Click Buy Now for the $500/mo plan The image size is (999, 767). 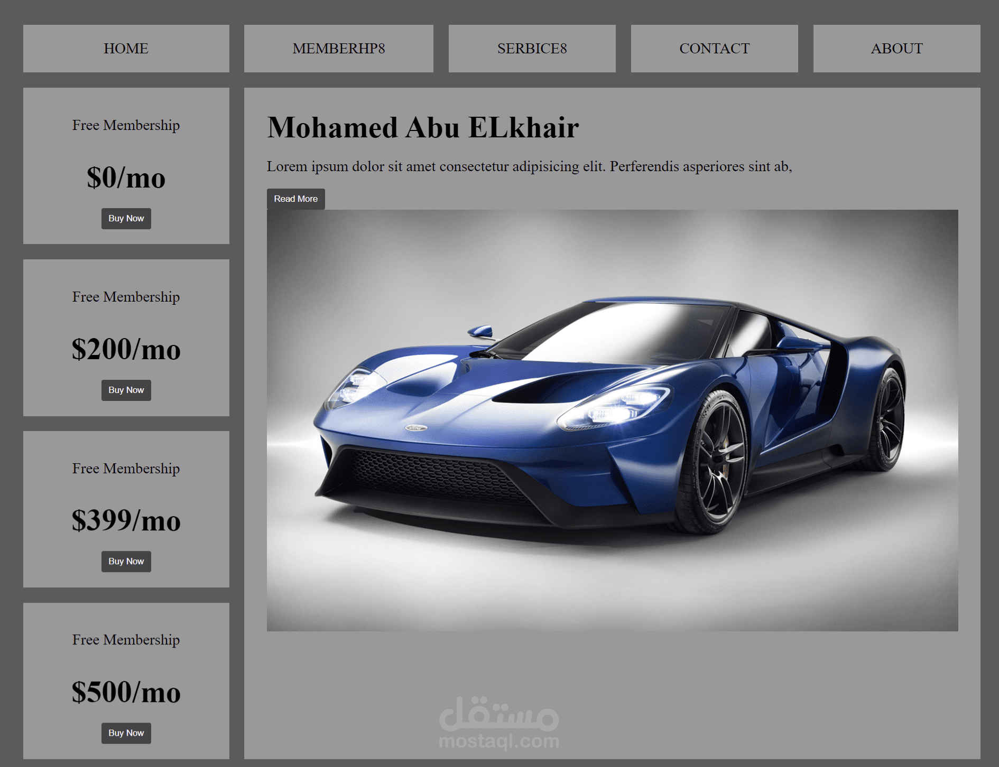[x=126, y=733]
